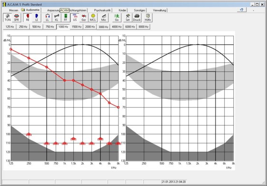Open the Mic microphone tool
This screenshot has height=186, width=267.
[x=104, y=18]
